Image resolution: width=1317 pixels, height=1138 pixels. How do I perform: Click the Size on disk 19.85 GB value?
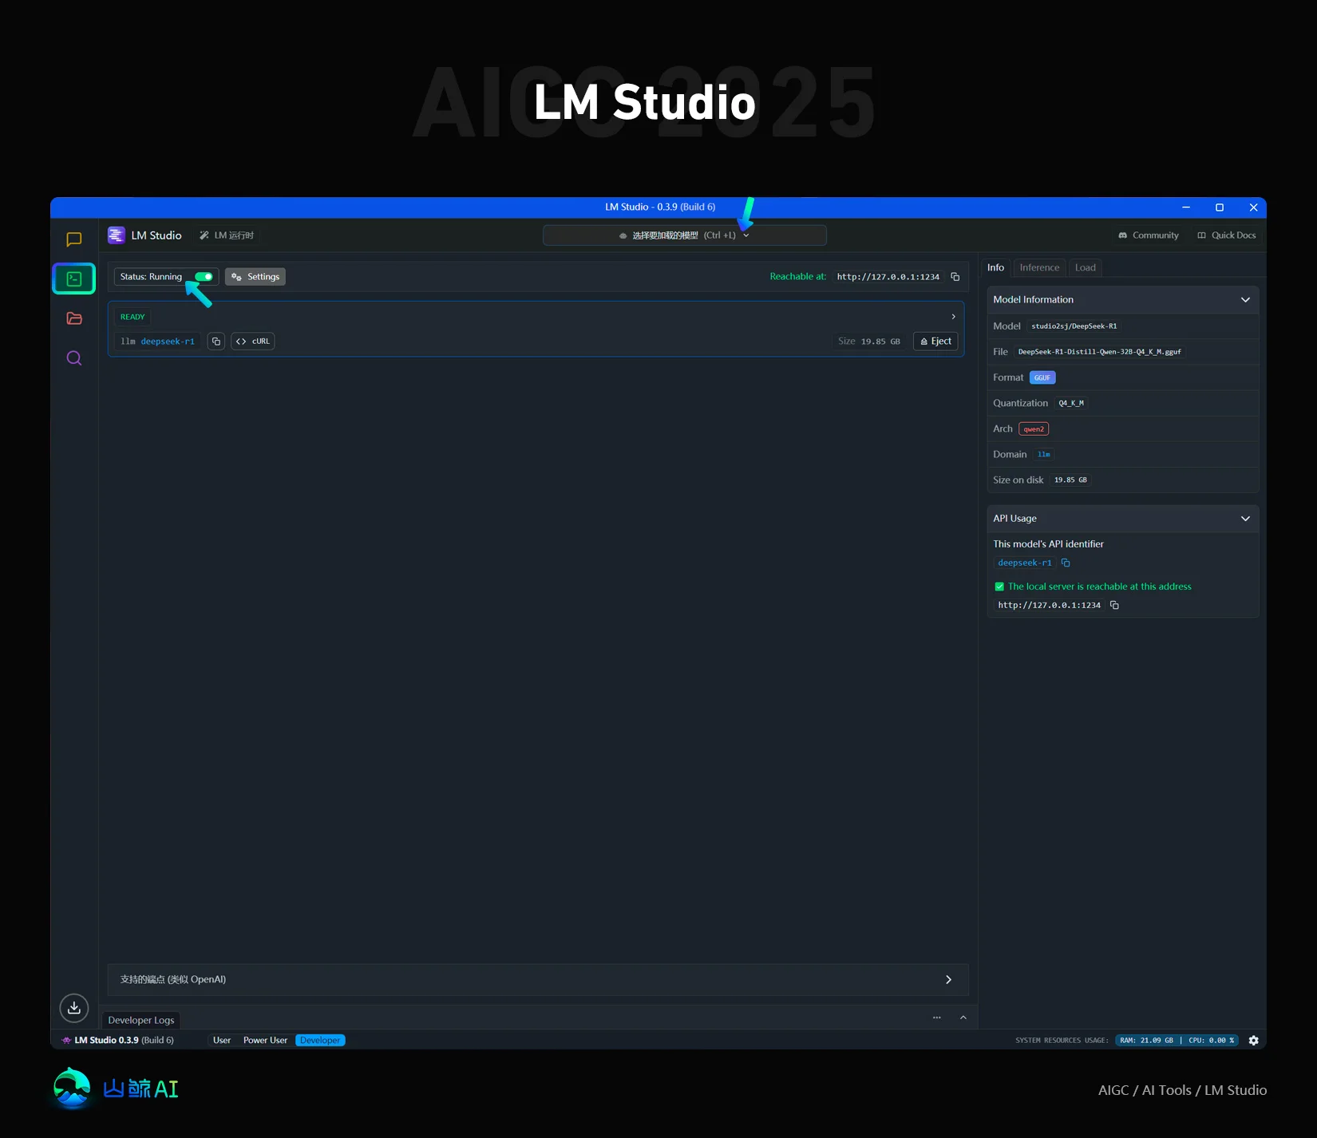coord(1070,480)
